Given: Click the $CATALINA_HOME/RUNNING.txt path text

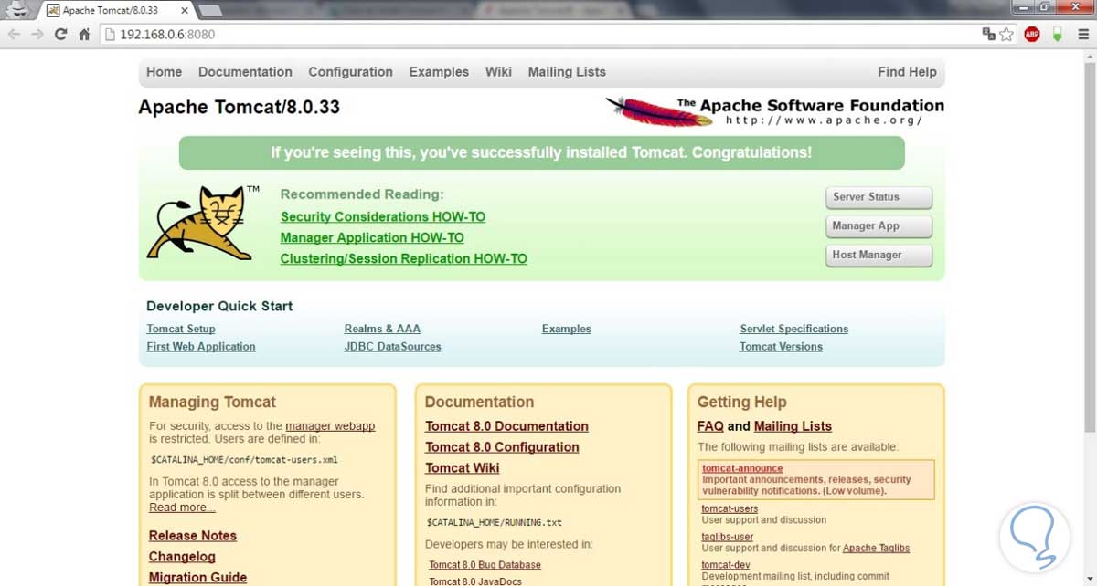Looking at the screenshot, I should 495,523.
